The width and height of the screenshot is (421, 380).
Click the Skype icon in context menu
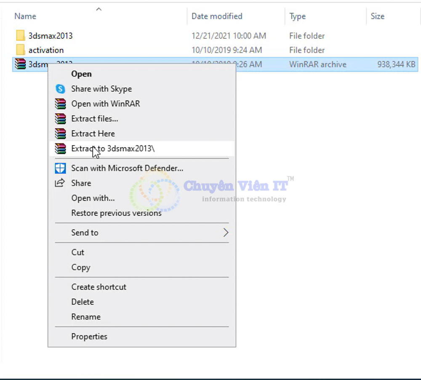[60, 89]
